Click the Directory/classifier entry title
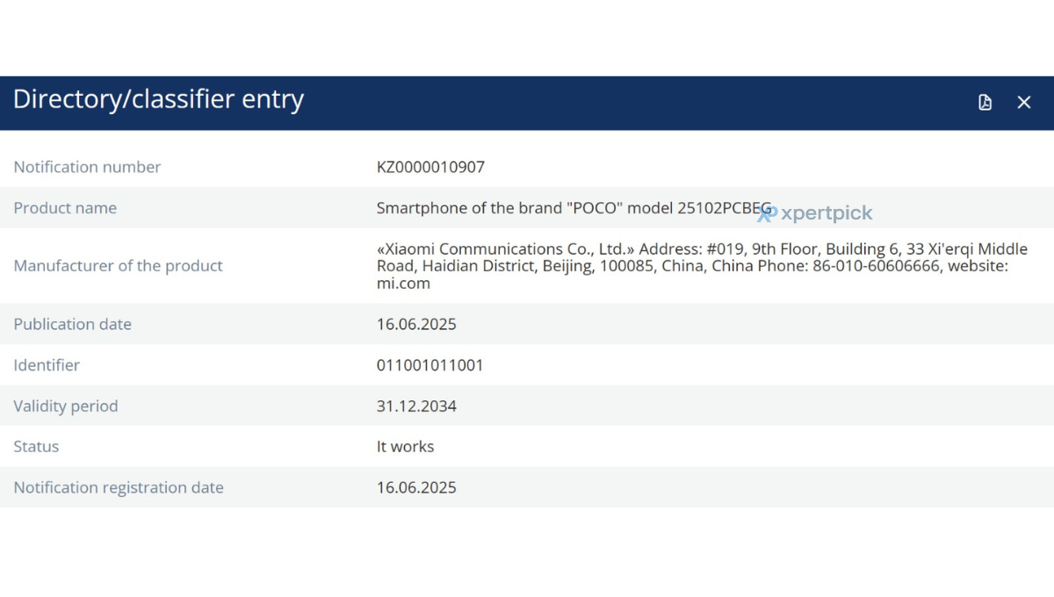The image size is (1054, 597). pos(158,99)
